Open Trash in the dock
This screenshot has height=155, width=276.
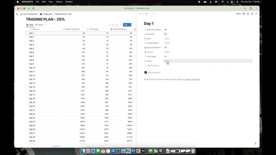click(193, 151)
